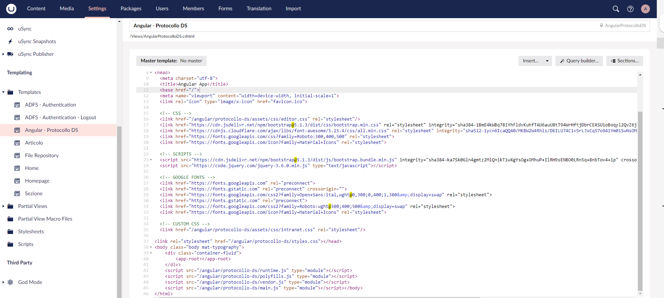
Task: Click the code editor scroll-up arrow
Action: tap(640, 75)
